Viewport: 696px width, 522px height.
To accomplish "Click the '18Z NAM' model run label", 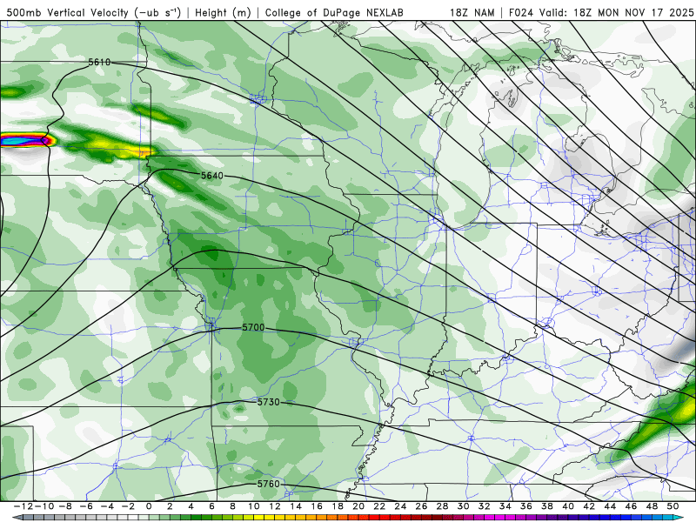I will 472,13.
